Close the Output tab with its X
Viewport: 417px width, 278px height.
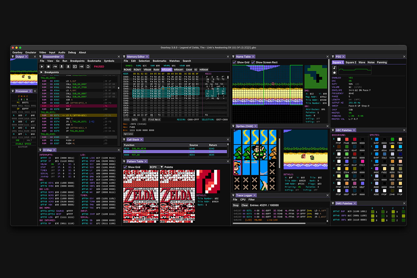click(26, 57)
